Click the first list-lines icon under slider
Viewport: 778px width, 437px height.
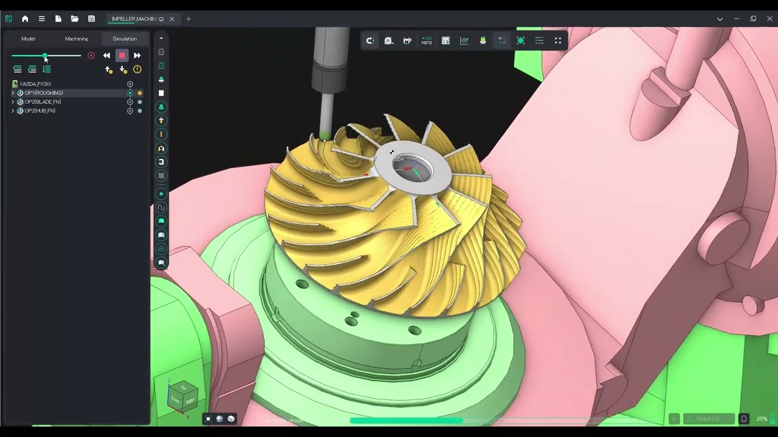(18, 69)
